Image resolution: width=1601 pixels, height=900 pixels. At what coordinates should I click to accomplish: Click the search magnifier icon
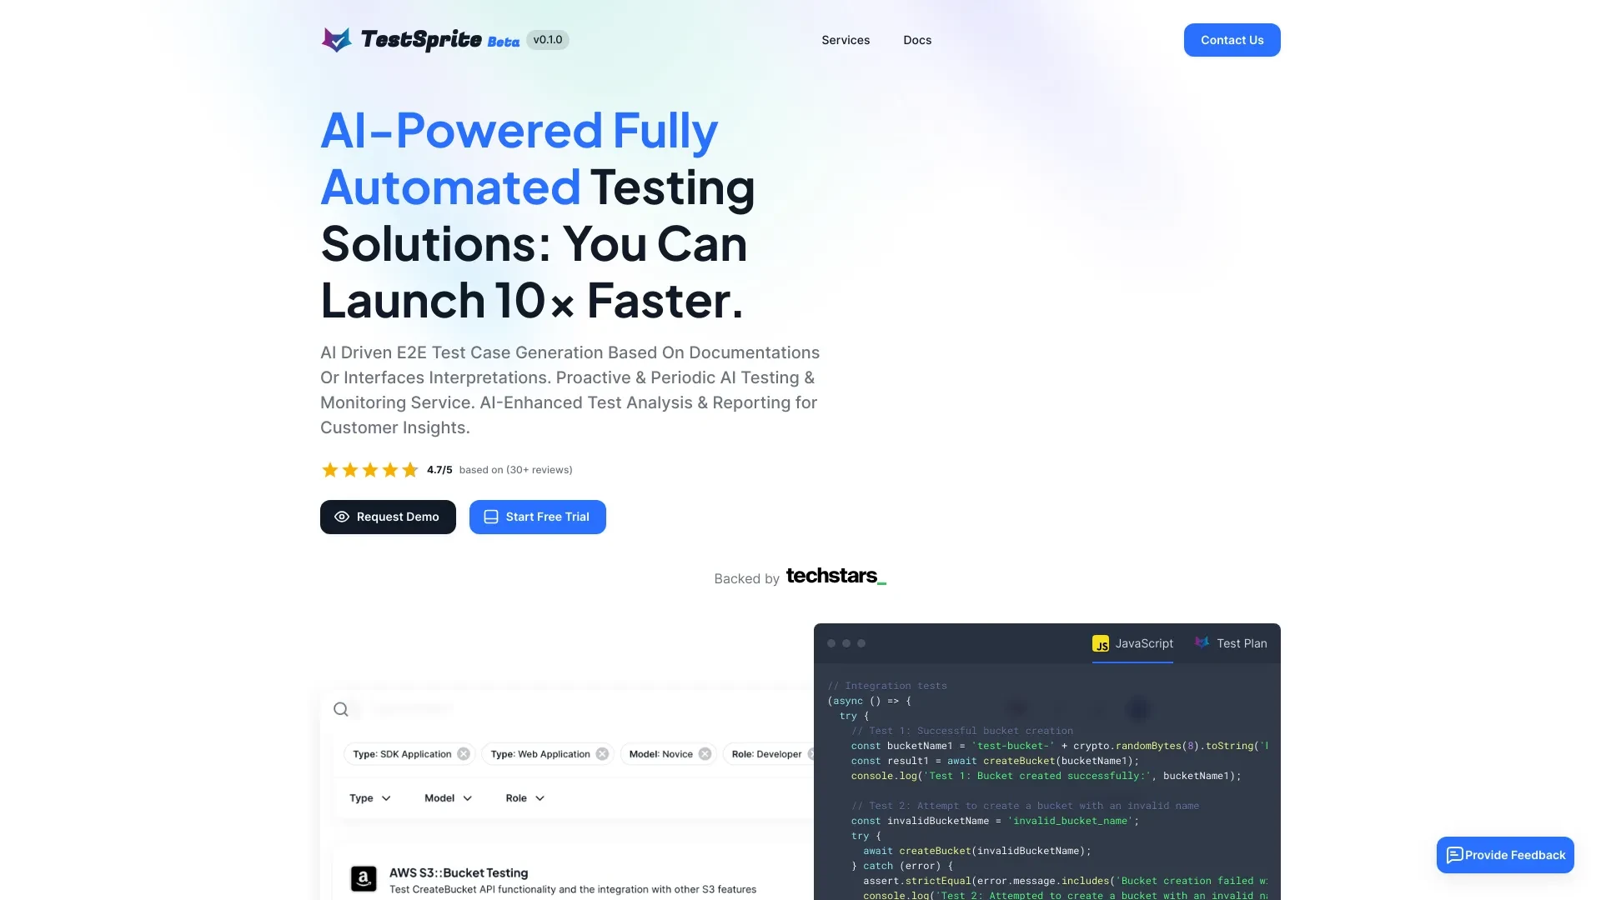pos(341,709)
